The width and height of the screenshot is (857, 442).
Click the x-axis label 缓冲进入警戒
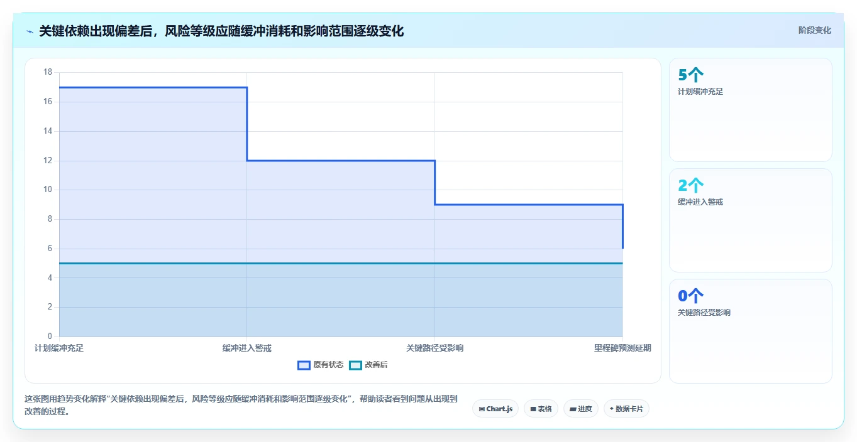point(246,348)
